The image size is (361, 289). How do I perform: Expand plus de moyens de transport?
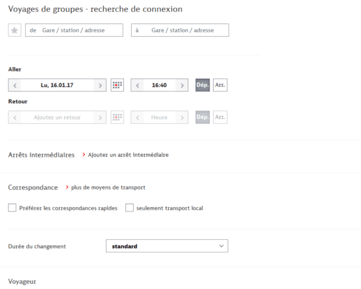point(108,187)
